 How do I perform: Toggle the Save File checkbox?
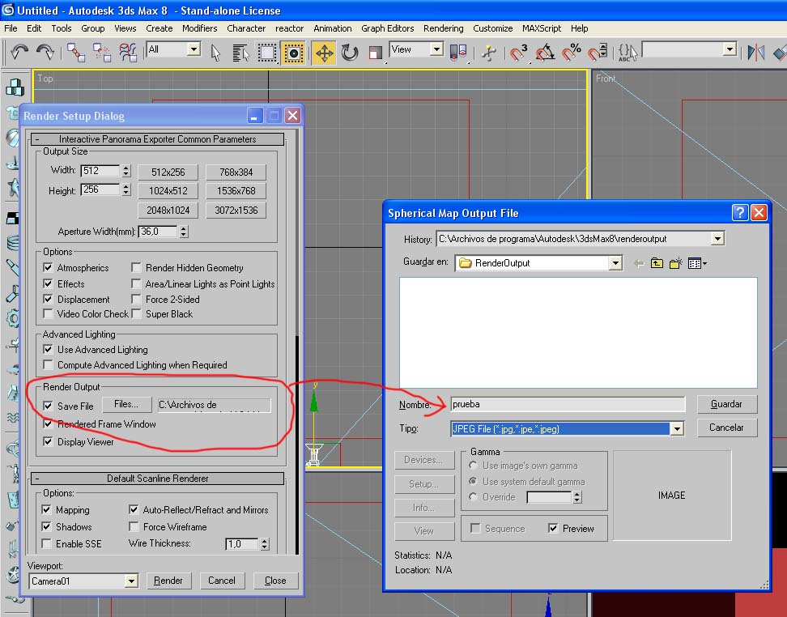click(49, 406)
